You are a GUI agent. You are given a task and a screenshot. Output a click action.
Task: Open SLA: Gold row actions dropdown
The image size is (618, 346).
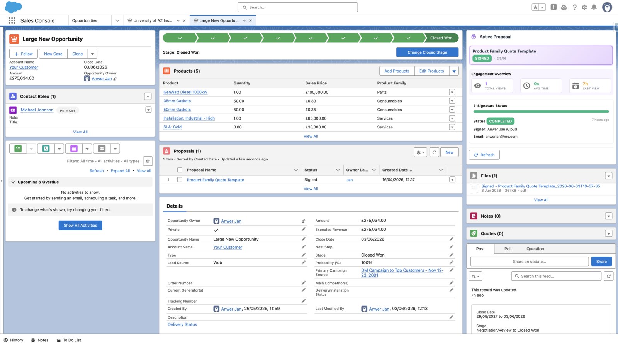tap(452, 127)
